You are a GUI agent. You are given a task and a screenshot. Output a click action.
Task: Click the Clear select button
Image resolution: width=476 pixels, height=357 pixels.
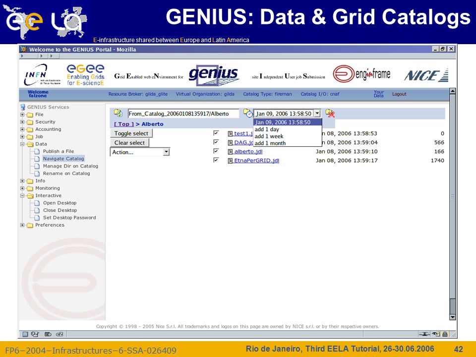[129, 143]
